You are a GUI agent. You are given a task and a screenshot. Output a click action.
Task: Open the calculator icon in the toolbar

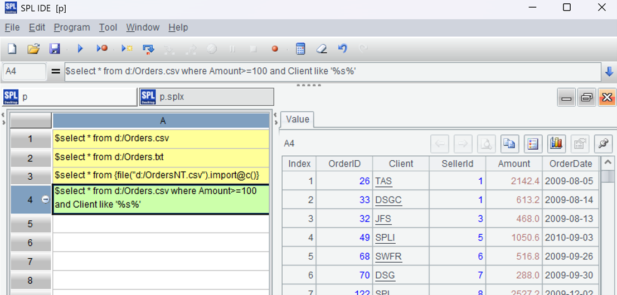tap(300, 49)
